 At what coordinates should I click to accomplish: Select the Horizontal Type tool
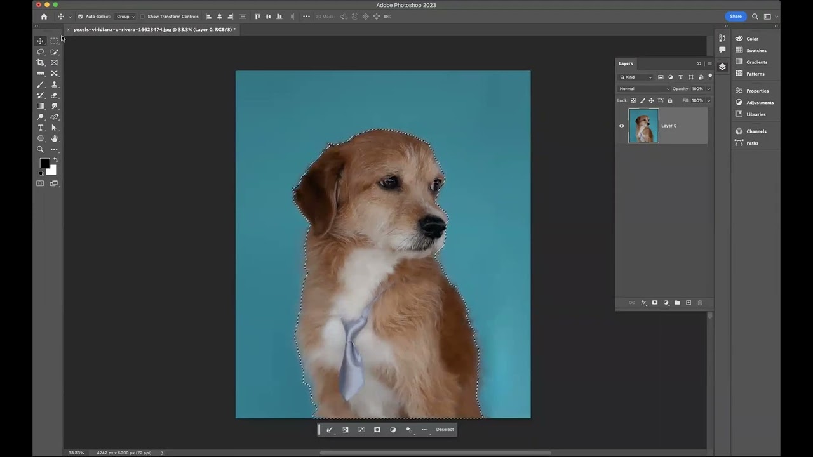pyautogui.click(x=40, y=128)
